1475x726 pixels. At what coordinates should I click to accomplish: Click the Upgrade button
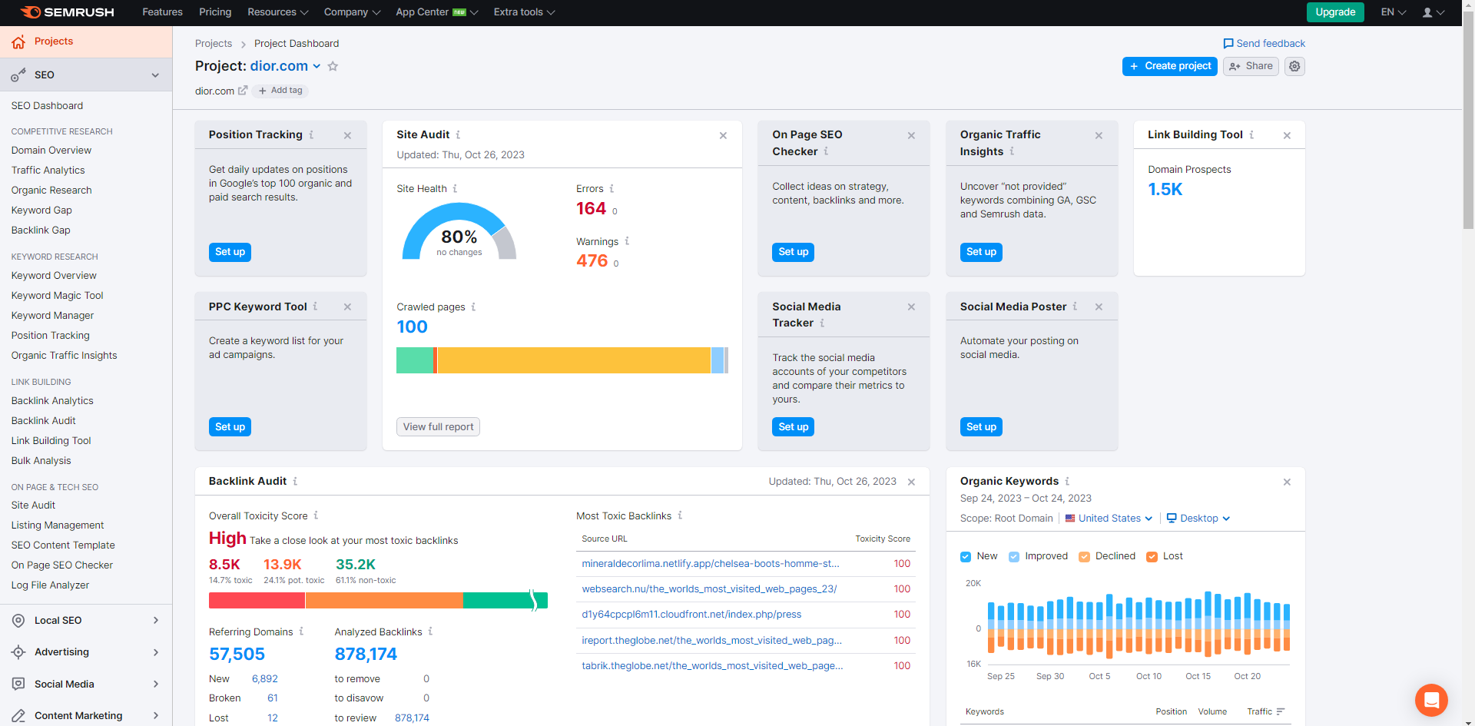coord(1335,12)
